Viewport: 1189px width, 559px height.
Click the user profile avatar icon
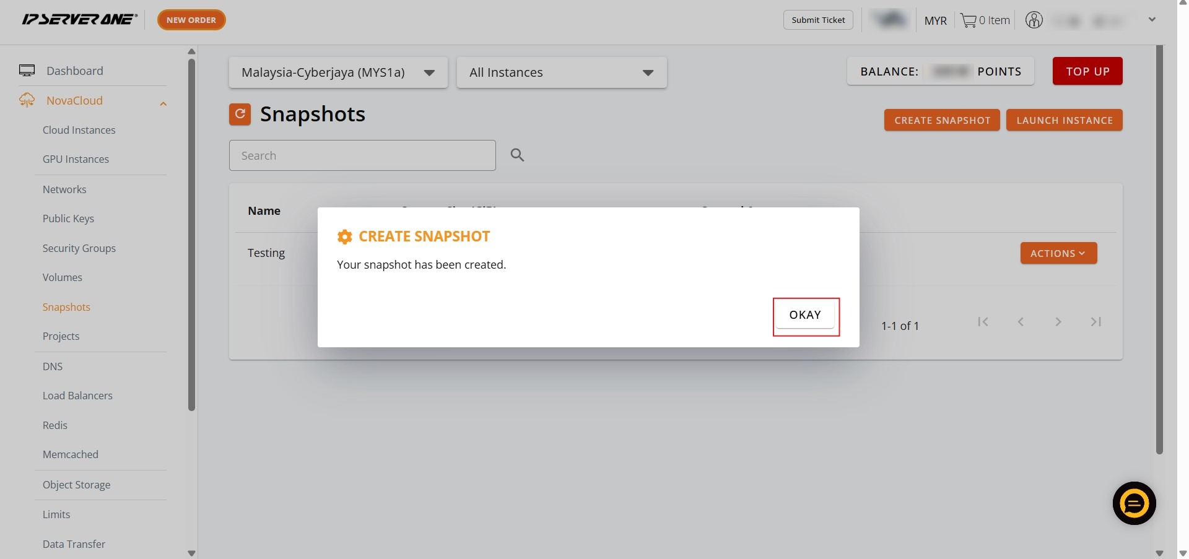1034,20
